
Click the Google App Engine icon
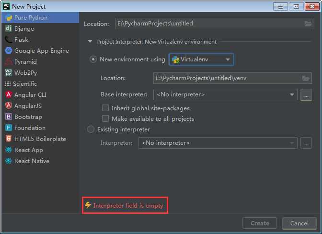9,50
